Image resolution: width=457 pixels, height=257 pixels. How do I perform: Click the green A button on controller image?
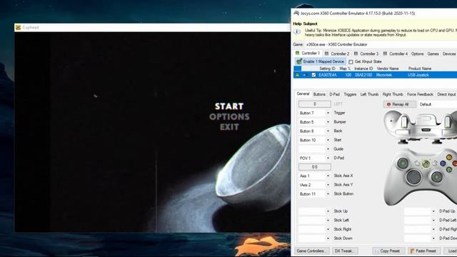coord(449,169)
